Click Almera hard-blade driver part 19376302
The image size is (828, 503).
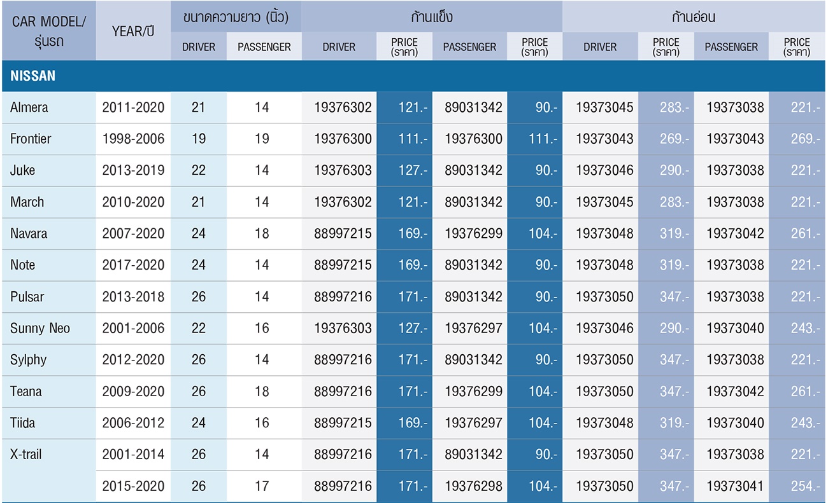(x=343, y=107)
